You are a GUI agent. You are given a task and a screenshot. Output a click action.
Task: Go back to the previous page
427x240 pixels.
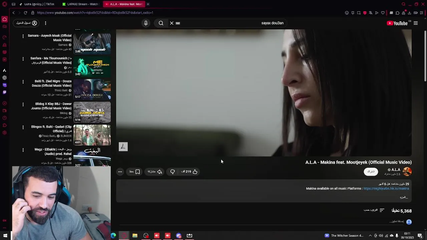(14, 13)
